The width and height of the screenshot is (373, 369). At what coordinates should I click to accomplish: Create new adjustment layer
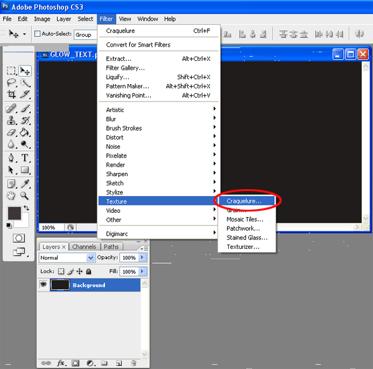pyautogui.click(x=90, y=363)
